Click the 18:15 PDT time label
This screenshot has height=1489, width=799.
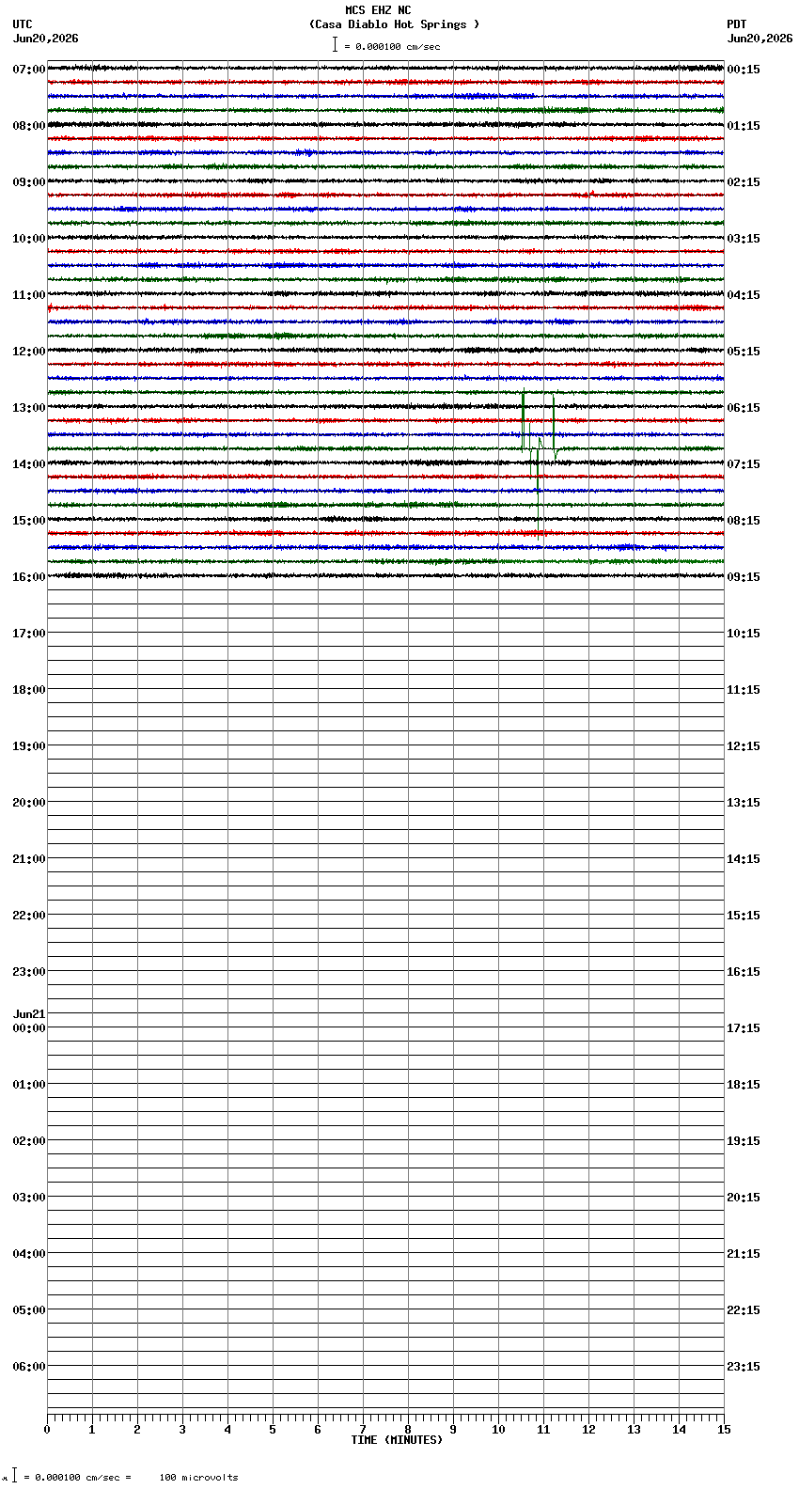pyautogui.click(x=744, y=1085)
